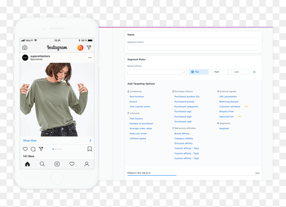This screenshot has width=286, height=207.
Task: Focus the Segment Name input field
Action: [x=193, y=48]
